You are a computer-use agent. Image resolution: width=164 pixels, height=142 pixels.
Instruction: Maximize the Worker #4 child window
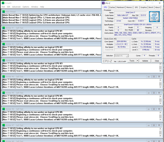point(154,77)
